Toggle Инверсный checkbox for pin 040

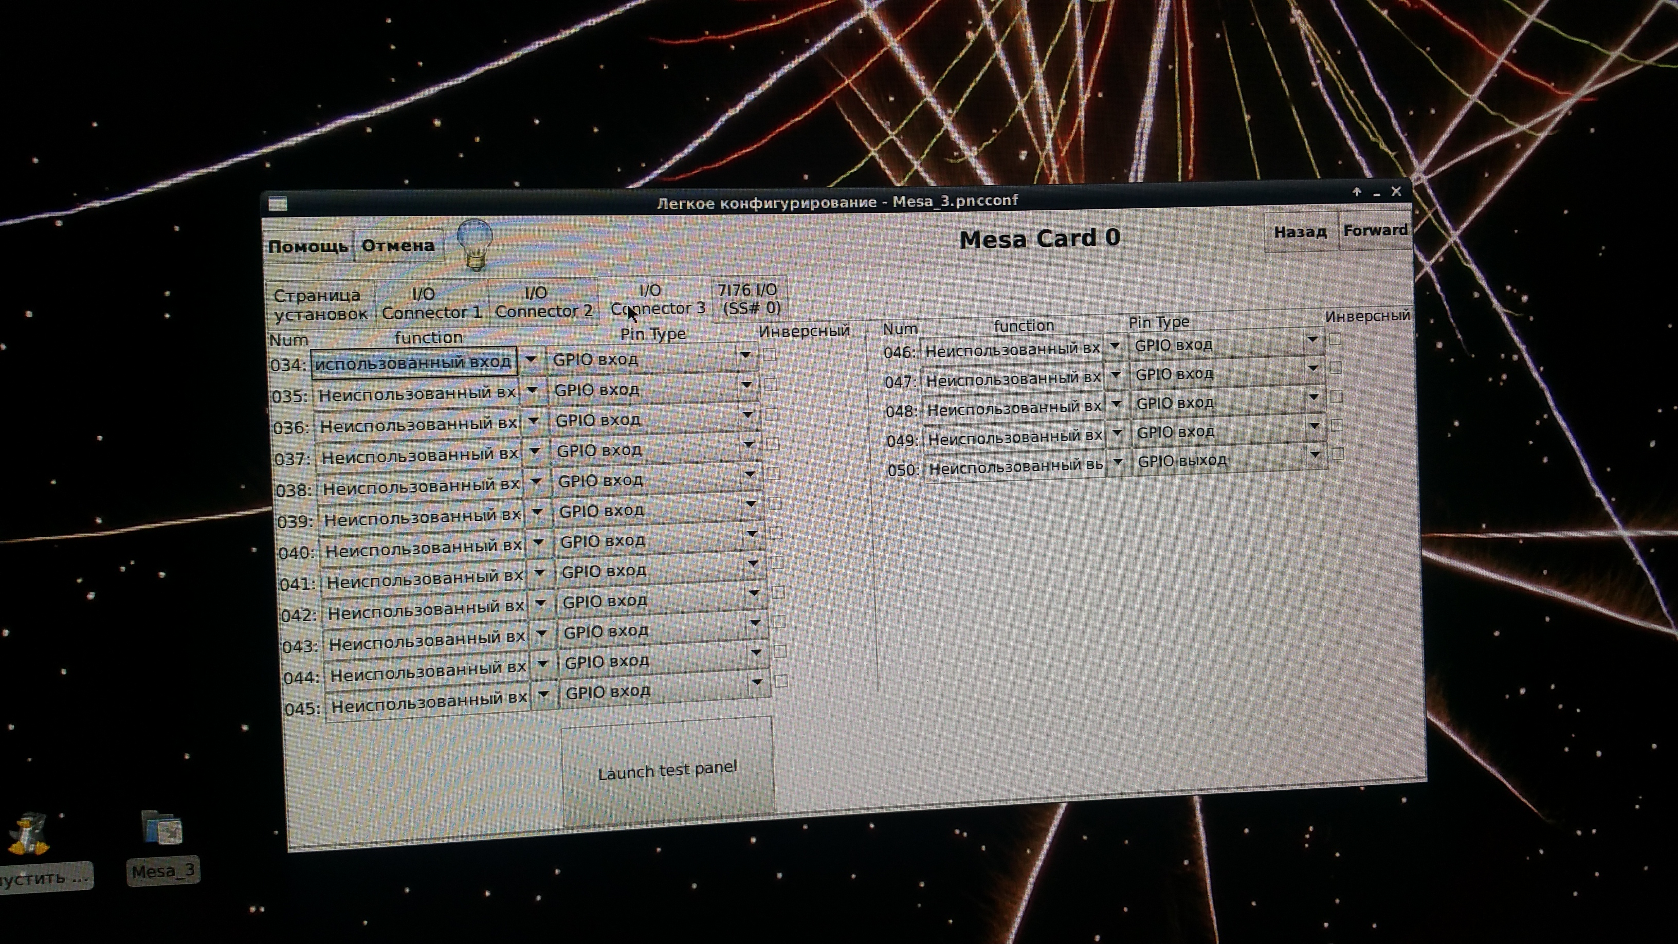click(776, 533)
